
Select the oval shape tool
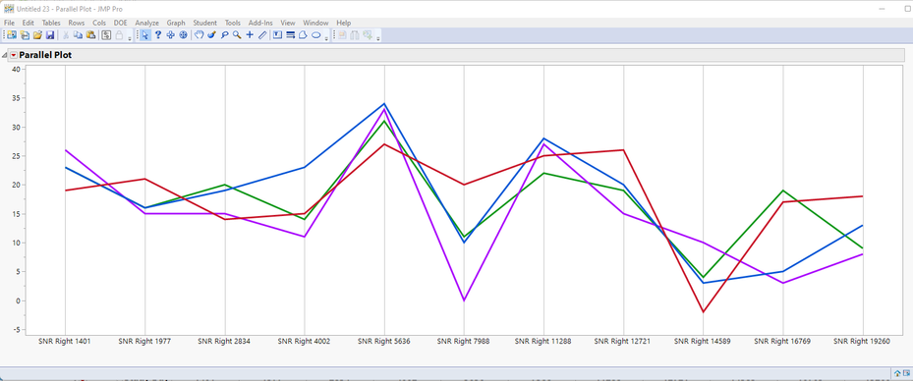pos(316,35)
